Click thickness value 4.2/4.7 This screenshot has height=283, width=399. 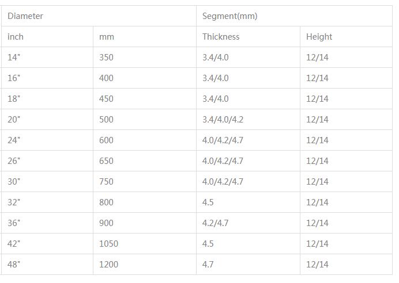[x=216, y=223]
